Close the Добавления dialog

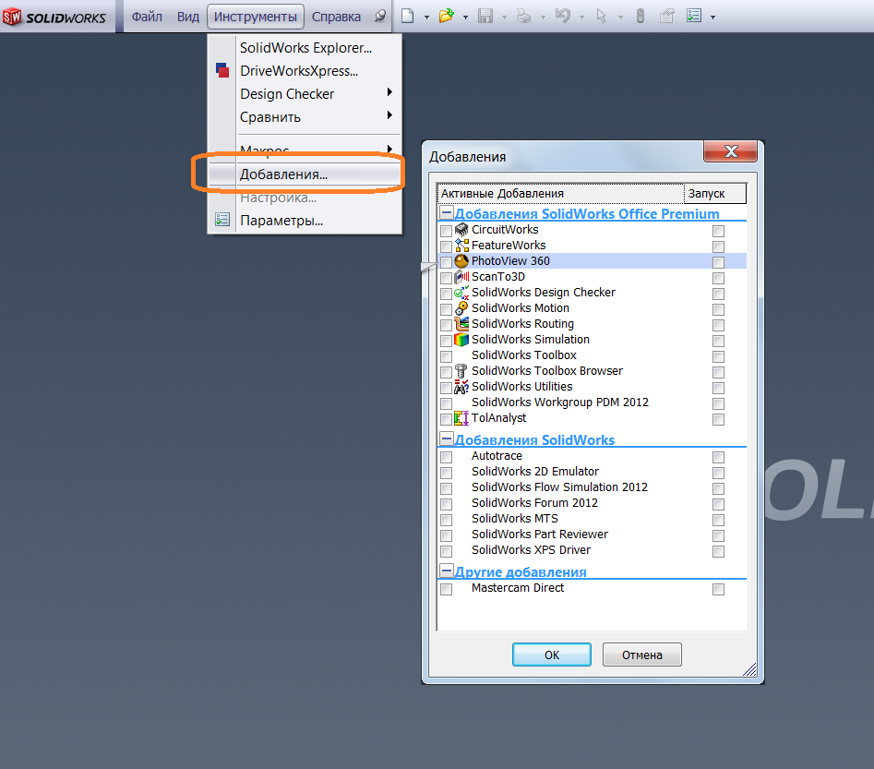click(x=731, y=151)
